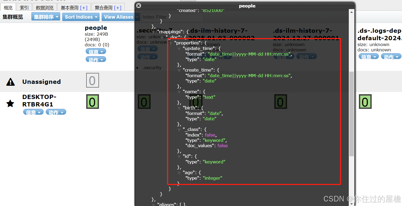
Task: Click the .ds-.logs index heading
Action: click(380, 35)
